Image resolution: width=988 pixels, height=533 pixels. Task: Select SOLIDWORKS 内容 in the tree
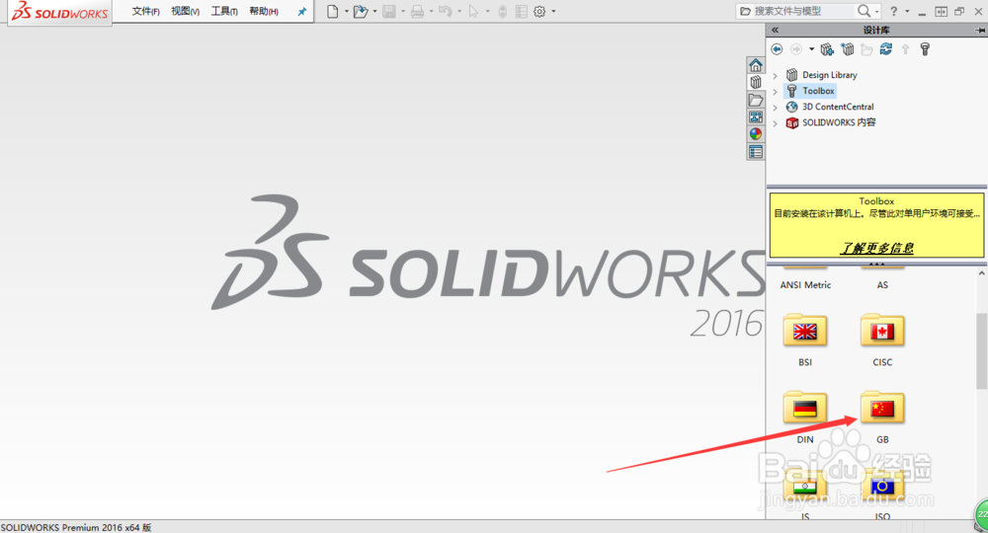[x=839, y=122]
